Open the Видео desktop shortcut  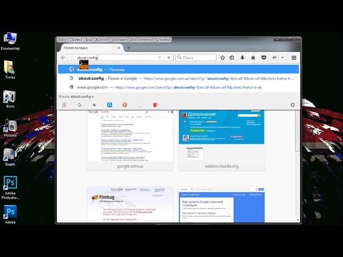pos(10,157)
